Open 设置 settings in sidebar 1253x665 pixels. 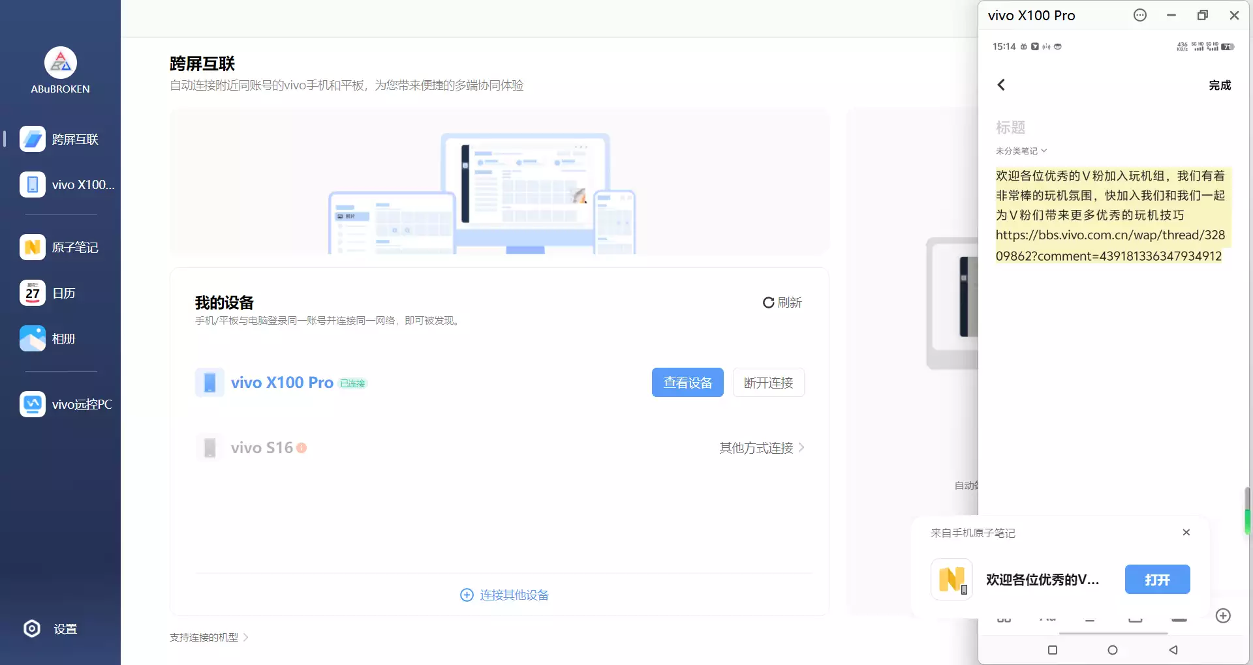point(51,628)
